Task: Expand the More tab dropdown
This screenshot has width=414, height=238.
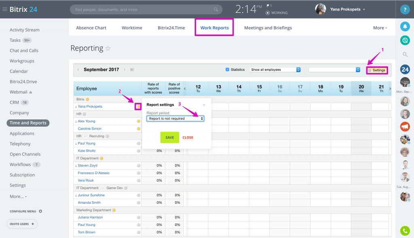Action: pyautogui.click(x=380, y=28)
